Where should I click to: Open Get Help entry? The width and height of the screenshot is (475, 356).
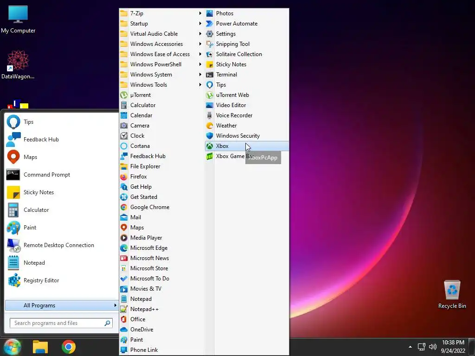161,187
